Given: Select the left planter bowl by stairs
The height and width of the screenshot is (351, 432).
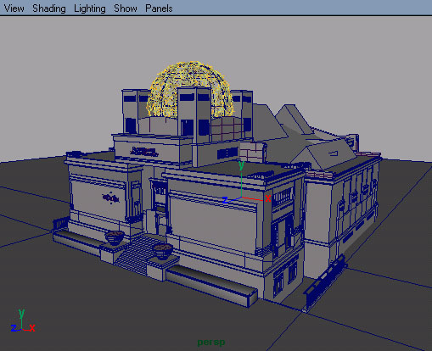Looking at the screenshot, I should pos(115,237).
